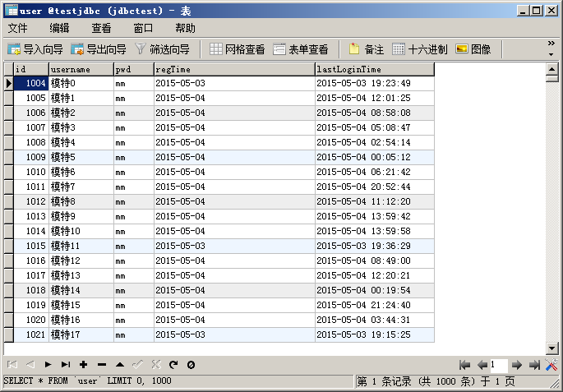Click the id column header

pos(31,69)
